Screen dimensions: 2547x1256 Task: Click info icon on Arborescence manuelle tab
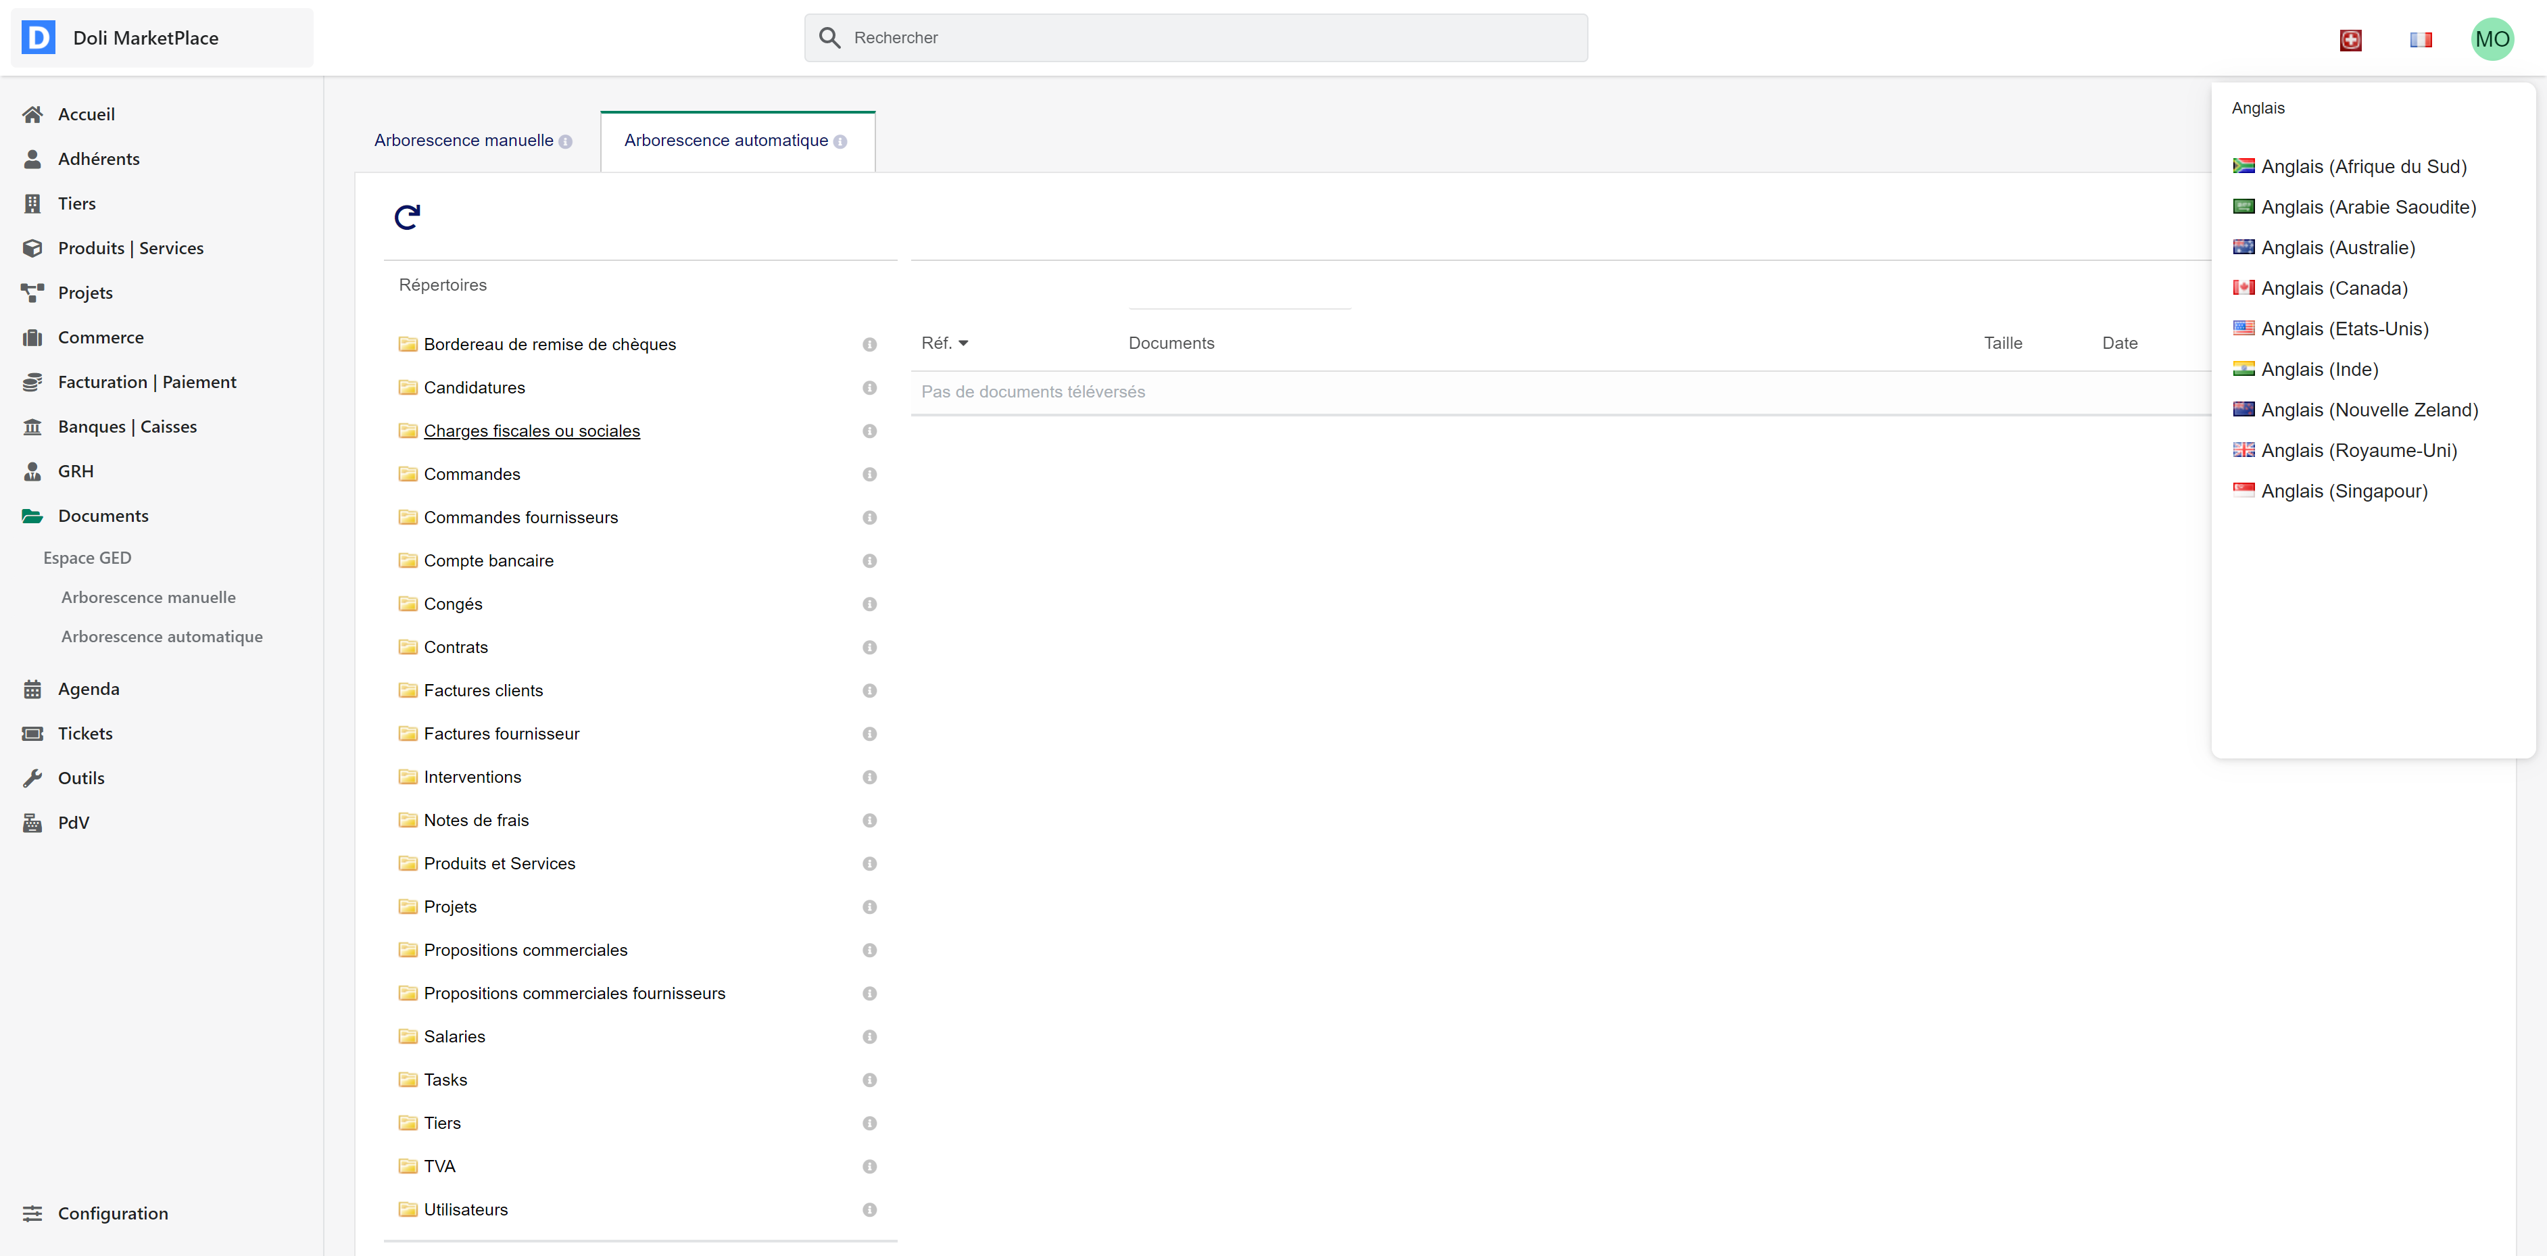point(566,141)
